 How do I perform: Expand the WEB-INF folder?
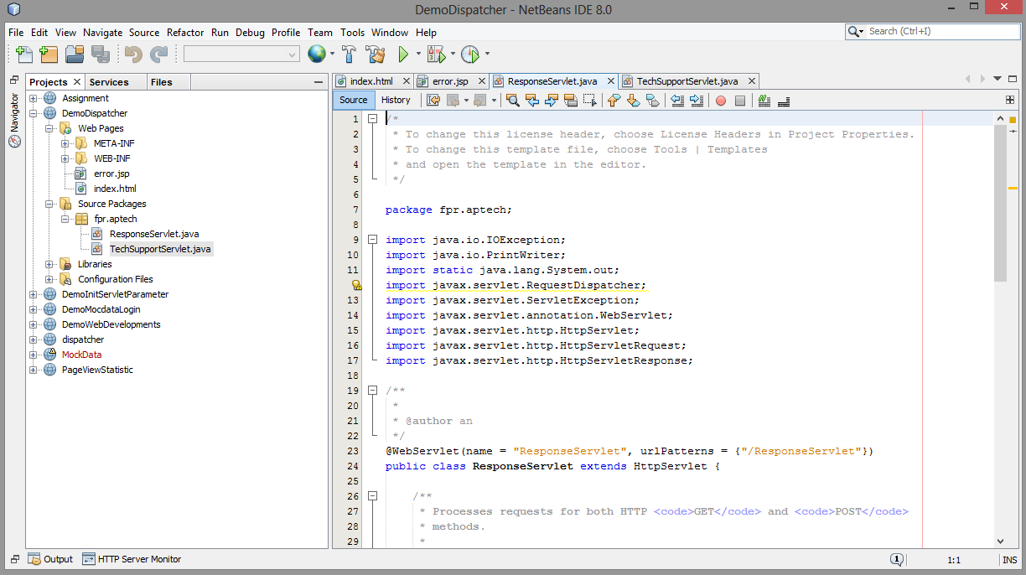65,158
